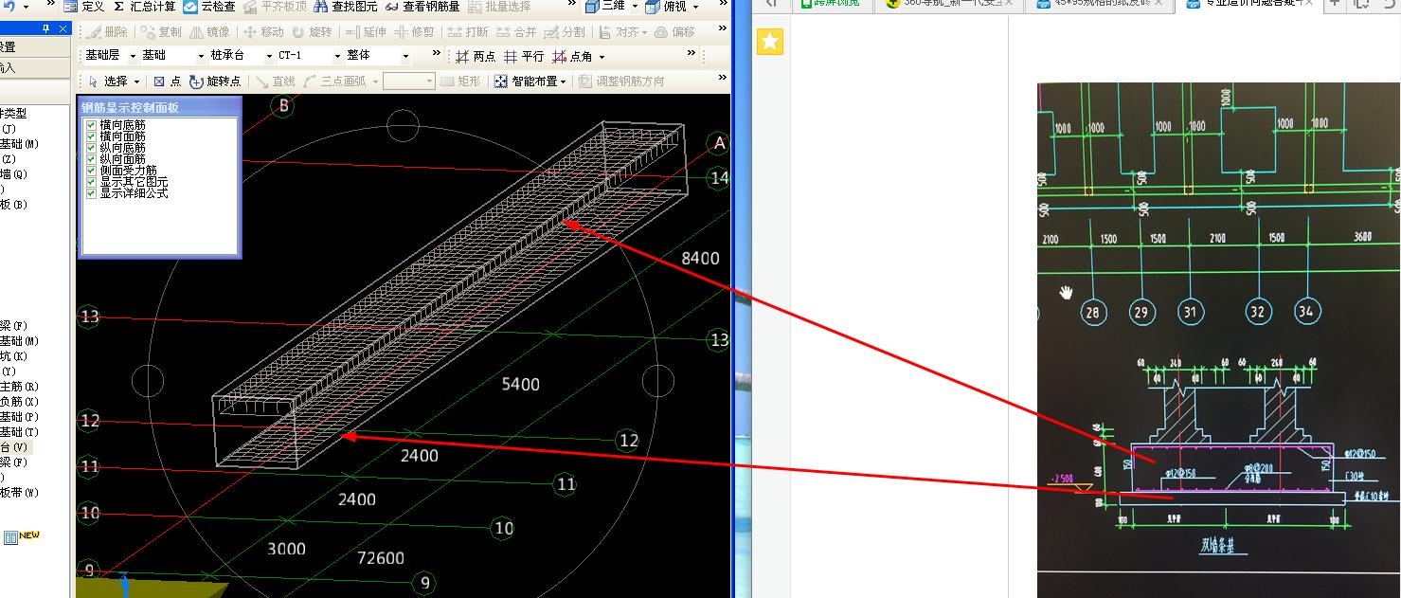This screenshot has width=1401, height=598.
Task: Click the 移动 move tool
Action: (263, 32)
